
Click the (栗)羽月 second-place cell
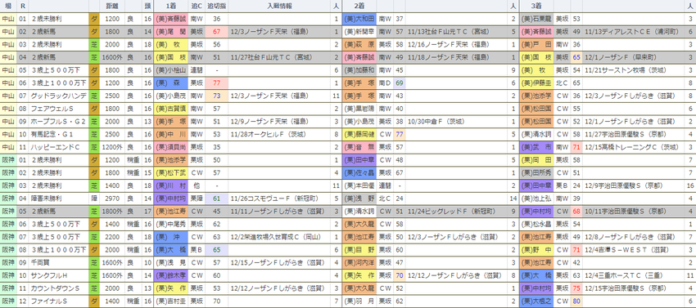[359, 301]
